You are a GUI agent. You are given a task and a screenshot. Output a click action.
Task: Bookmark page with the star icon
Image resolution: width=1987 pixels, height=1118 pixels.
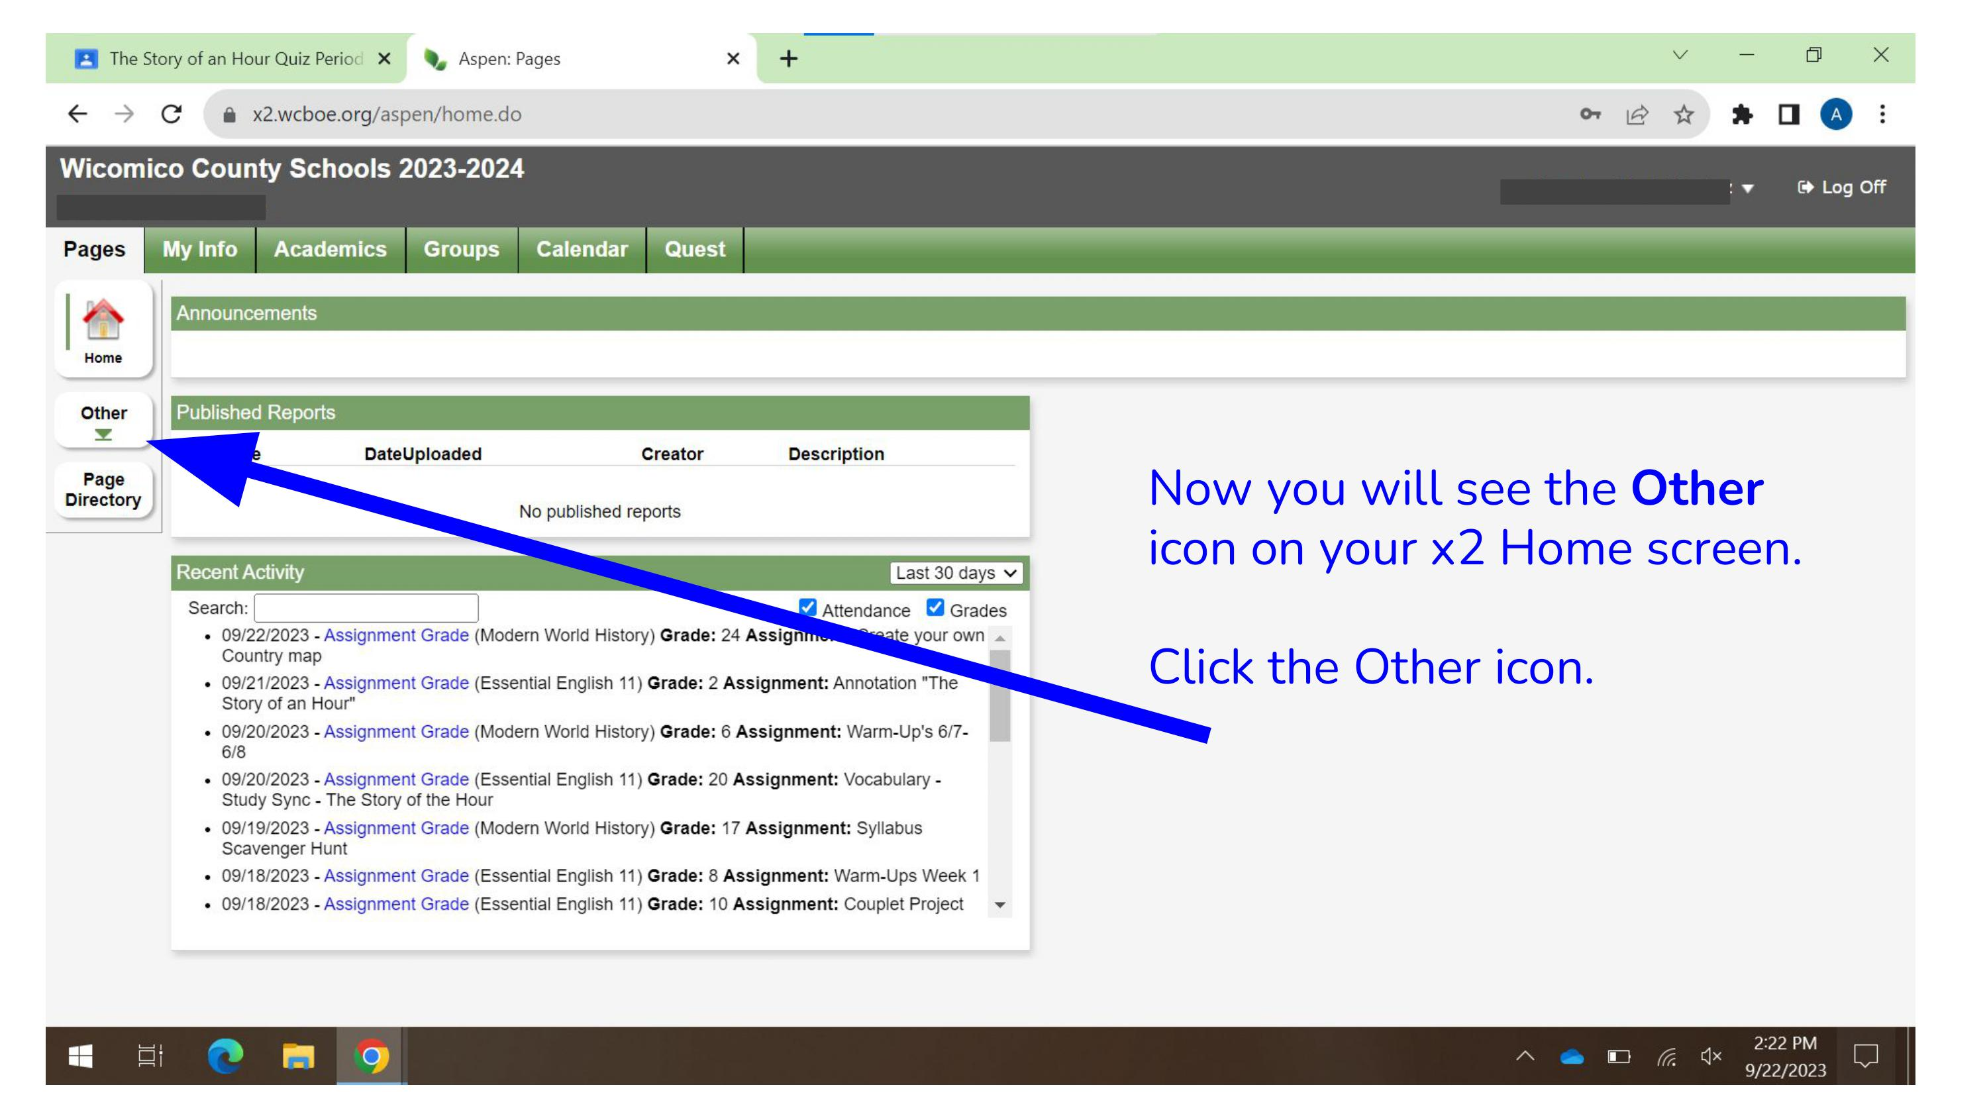point(1683,114)
